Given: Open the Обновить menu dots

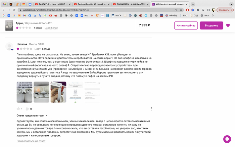Looking at the screenshot, I should [232, 10].
